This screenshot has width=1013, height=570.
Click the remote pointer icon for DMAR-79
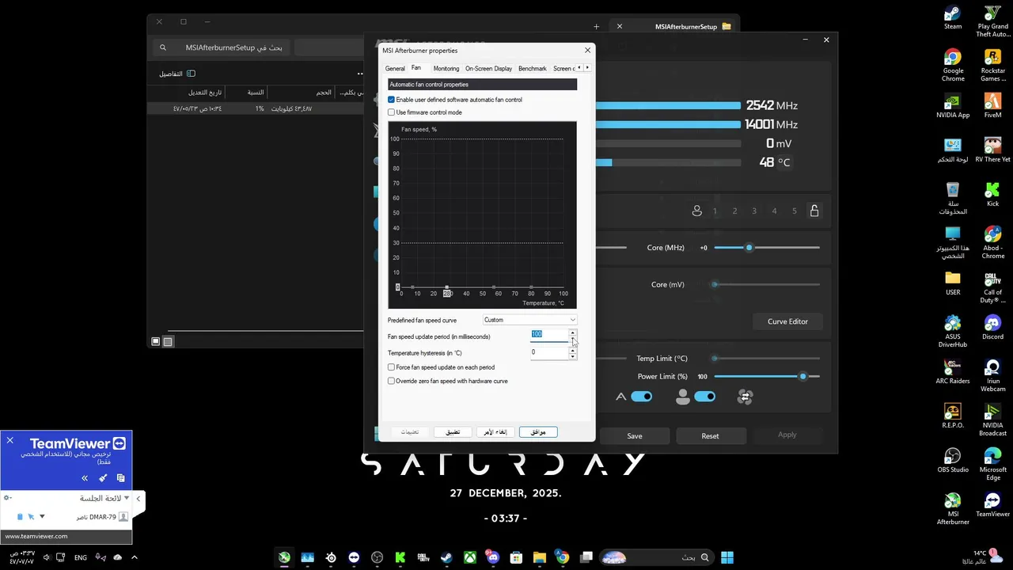pyautogui.click(x=31, y=517)
